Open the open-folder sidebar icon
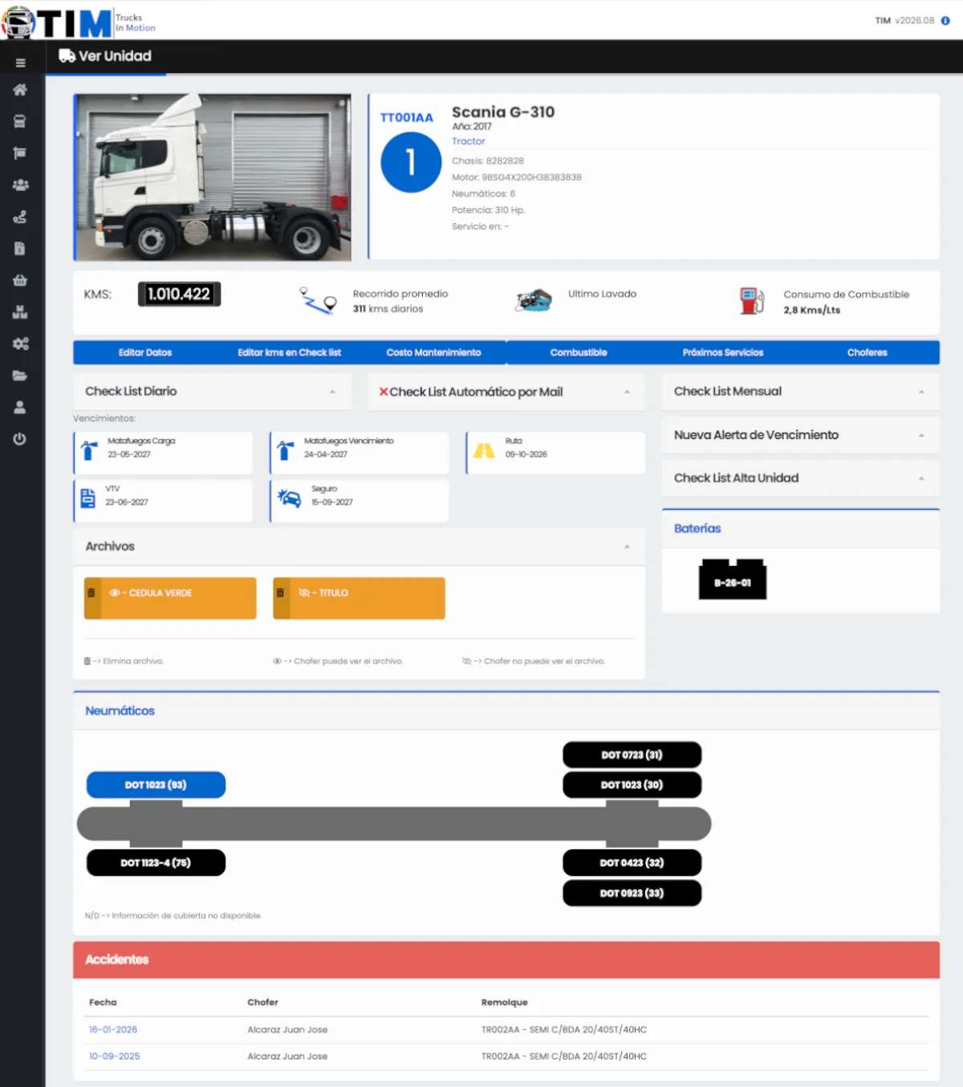This screenshot has width=963, height=1087. (20, 376)
